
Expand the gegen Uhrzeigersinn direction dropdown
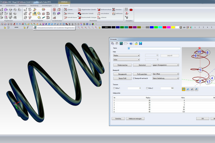point(166,65)
